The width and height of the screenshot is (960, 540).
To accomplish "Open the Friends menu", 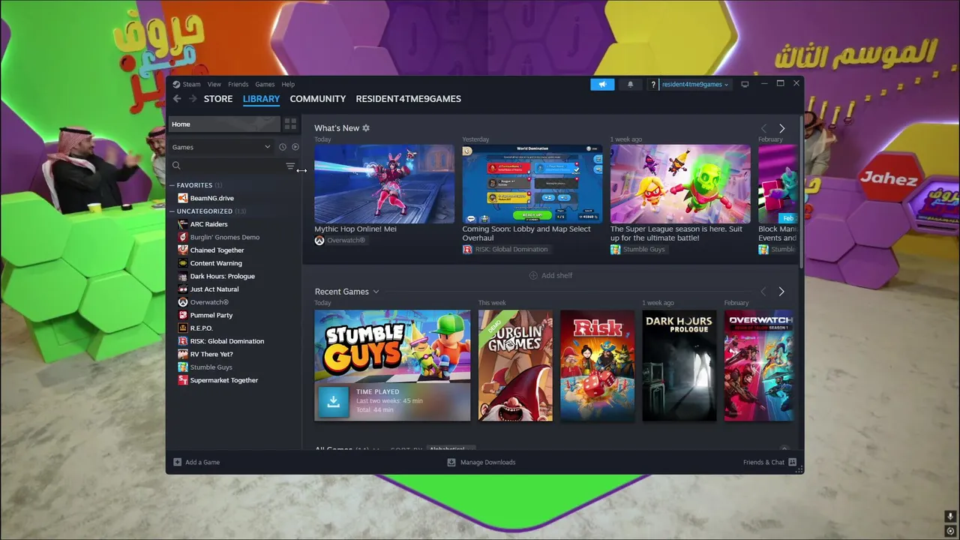I will pyautogui.click(x=238, y=84).
